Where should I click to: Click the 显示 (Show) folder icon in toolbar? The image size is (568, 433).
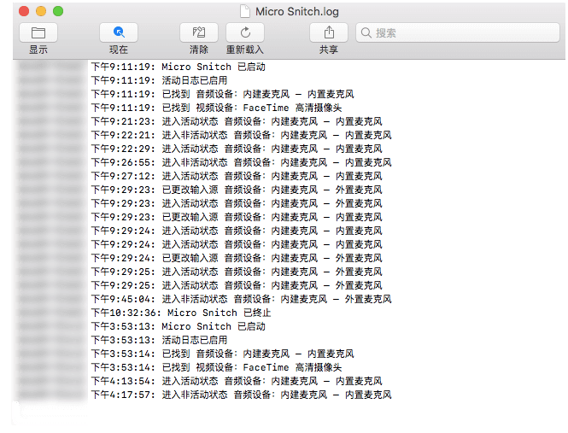point(38,33)
